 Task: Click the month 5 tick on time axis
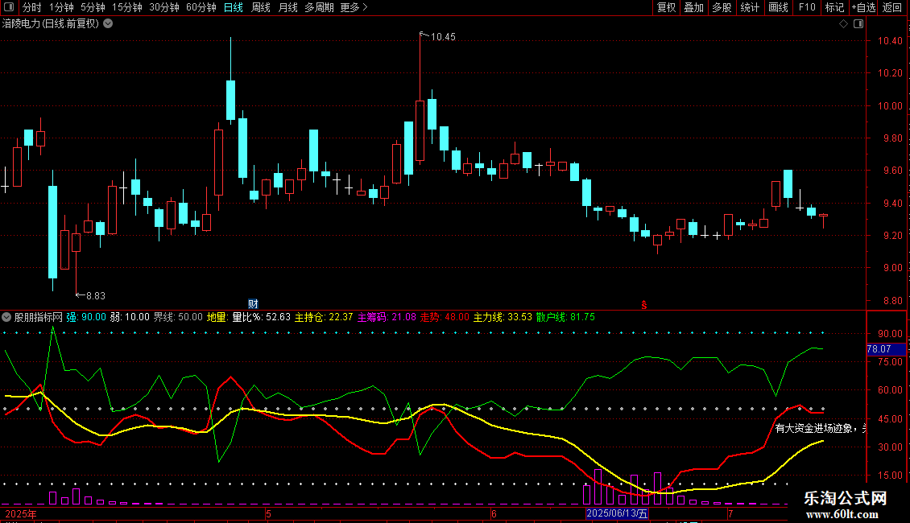pyautogui.click(x=268, y=513)
